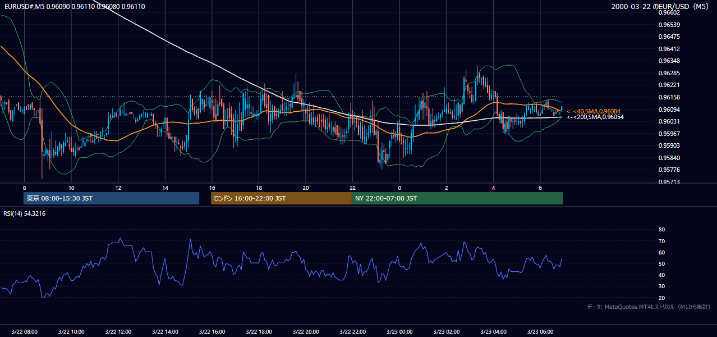Select the 東京 08:00-15:30 JST session bar
Image resolution: width=717 pixels, height=337 pixels.
[x=112, y=198]
